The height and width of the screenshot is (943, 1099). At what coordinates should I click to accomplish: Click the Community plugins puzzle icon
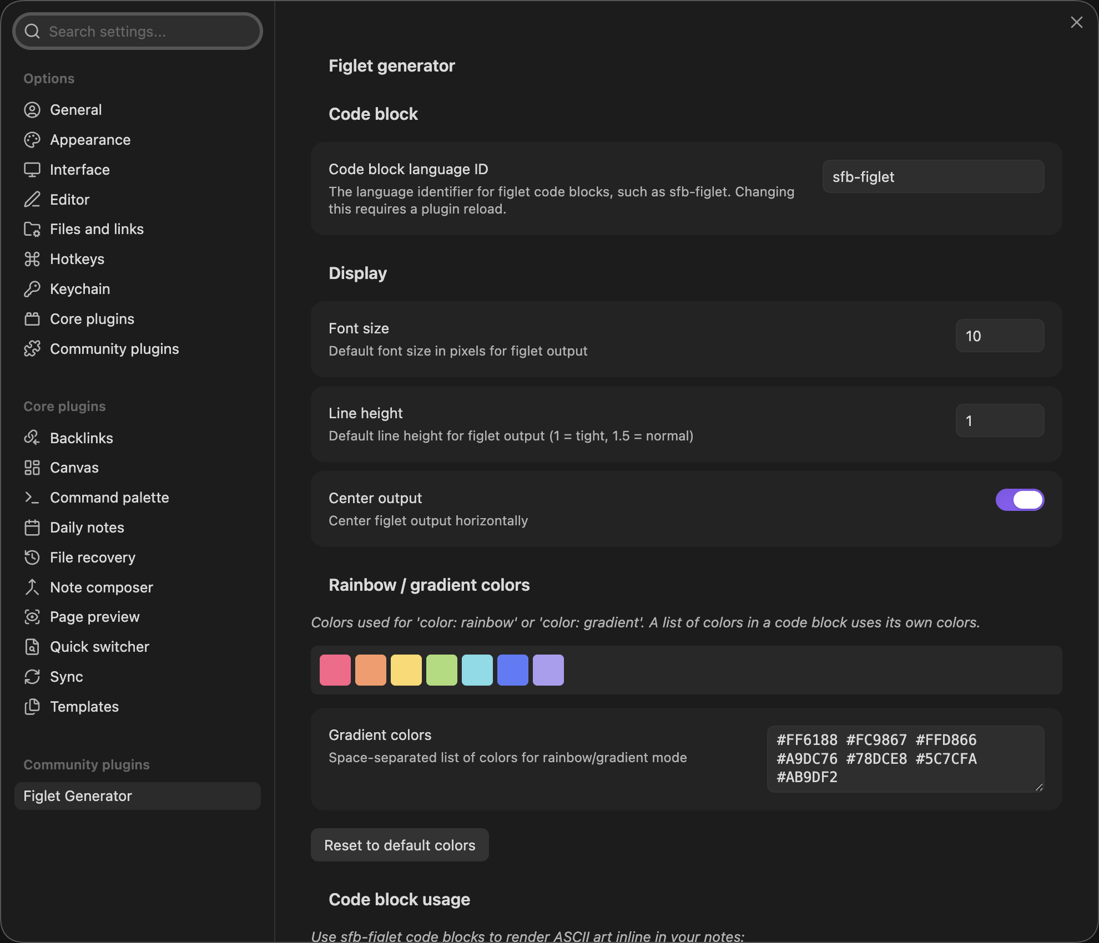[x=32, y=349]
